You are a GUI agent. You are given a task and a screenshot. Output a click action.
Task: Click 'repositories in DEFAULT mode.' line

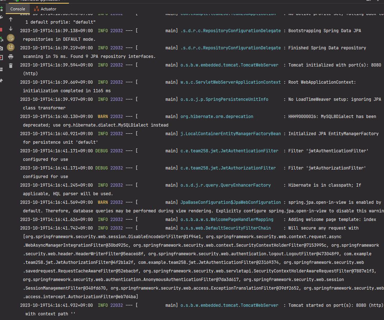(x=59, y=39)
